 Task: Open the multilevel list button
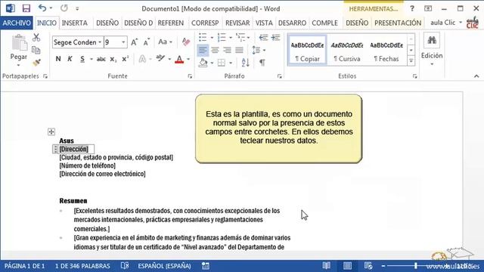coord(240,38)
